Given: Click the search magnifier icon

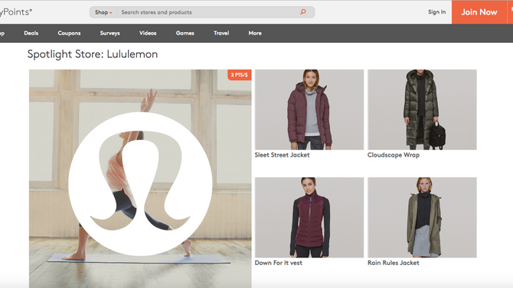Looking at the screenshot, I should (303, 12).
